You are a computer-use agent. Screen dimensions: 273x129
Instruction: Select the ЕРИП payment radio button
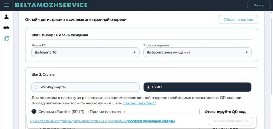pos(148,87)
